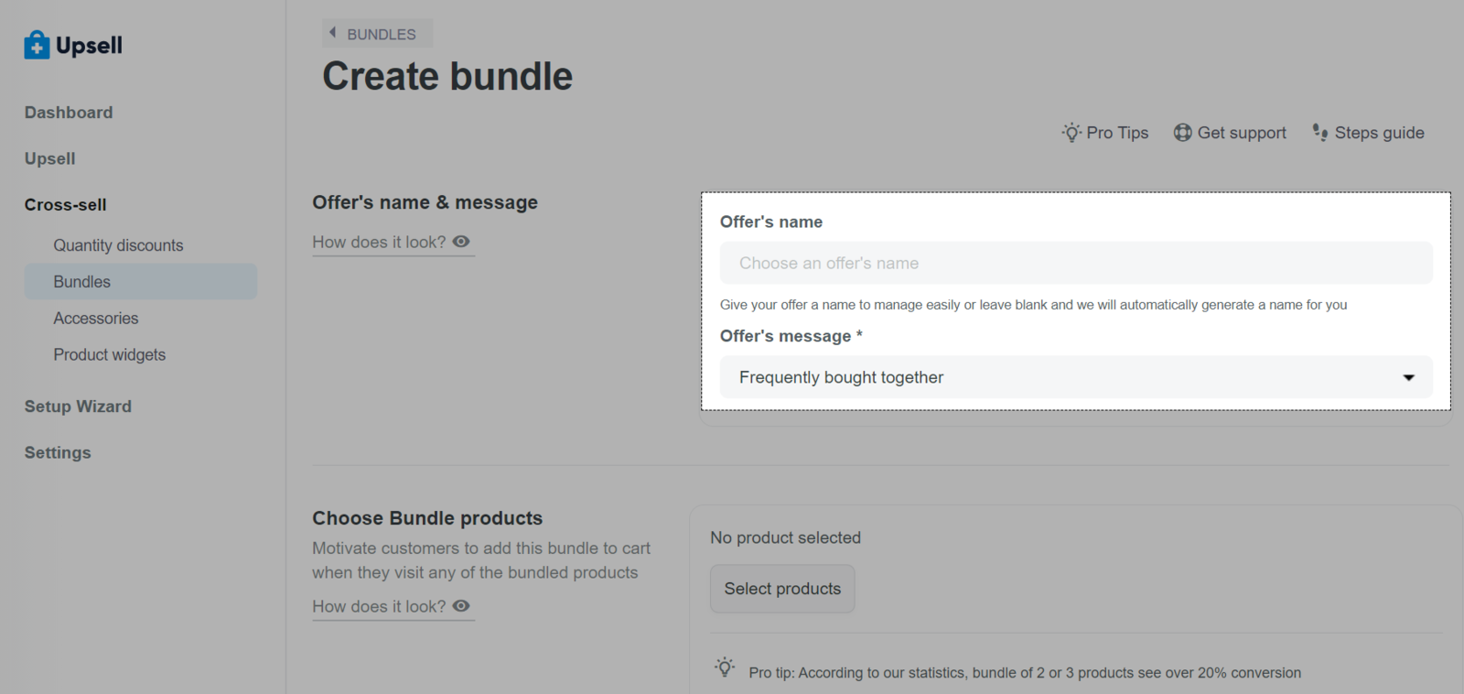Click the Get support link
Screen dimensions: 1464x694
[x=1230, y=133]
